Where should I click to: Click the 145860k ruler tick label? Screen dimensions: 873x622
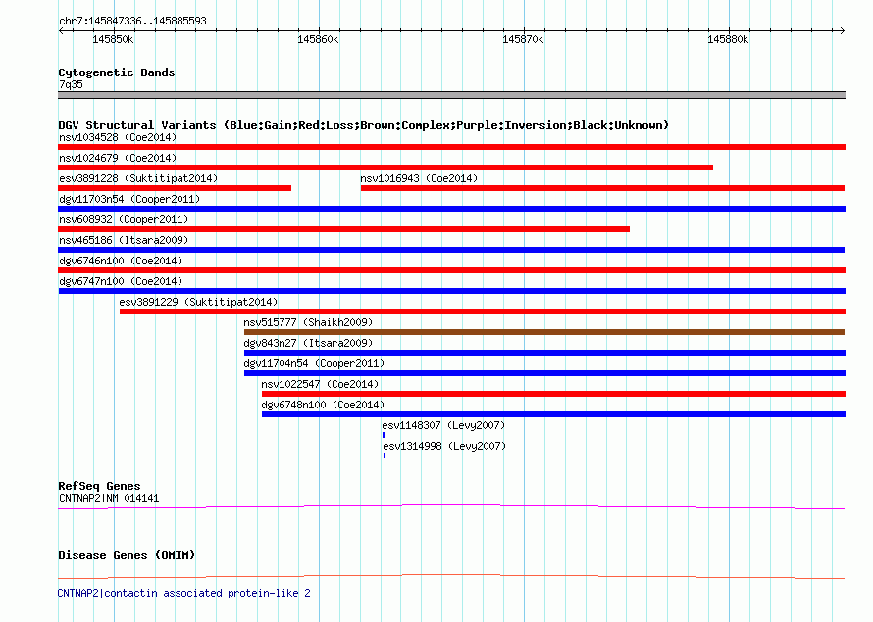[318, 39]
